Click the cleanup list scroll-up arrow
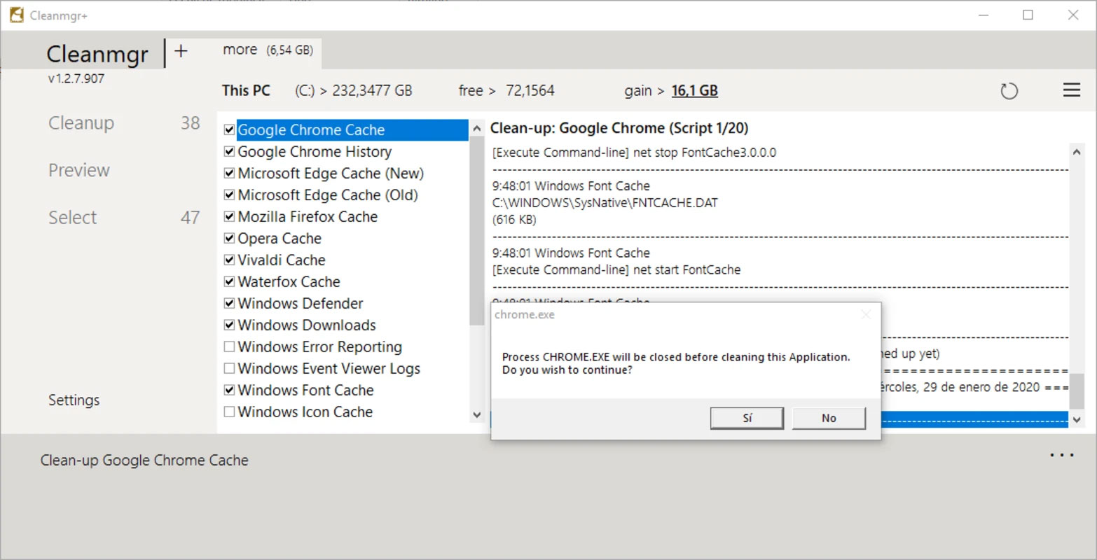The width and height of the screenshot is (1097, 560). (477, 129)
